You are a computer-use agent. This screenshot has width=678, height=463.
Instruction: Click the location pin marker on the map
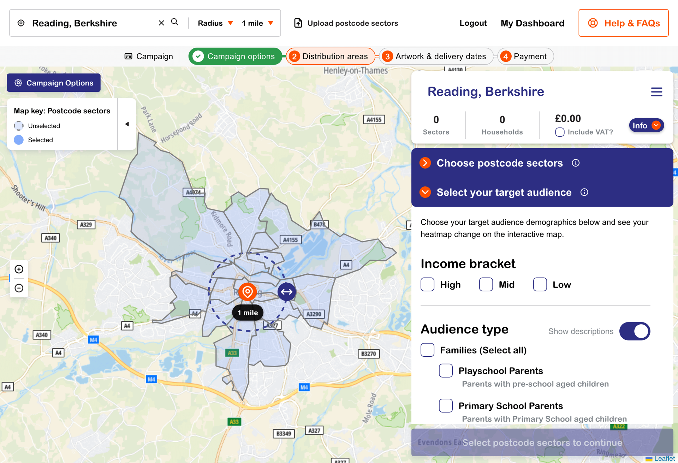click(x=248, y=292)
